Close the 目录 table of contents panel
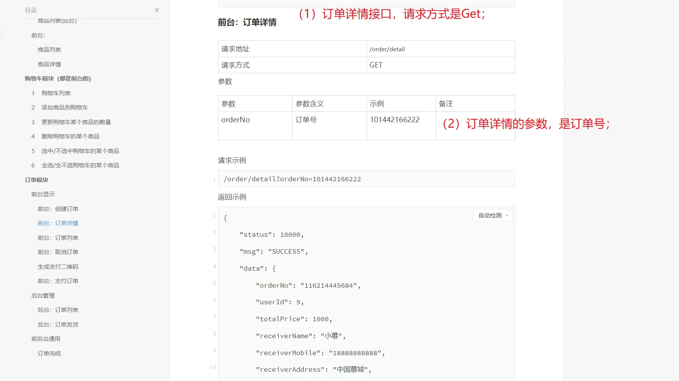The image size is (679, 381). pos(157,10)
